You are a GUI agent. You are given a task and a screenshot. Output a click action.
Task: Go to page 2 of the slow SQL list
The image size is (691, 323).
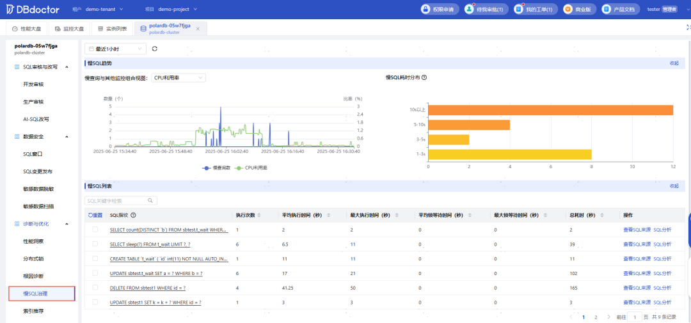click(x=596, y=317)
